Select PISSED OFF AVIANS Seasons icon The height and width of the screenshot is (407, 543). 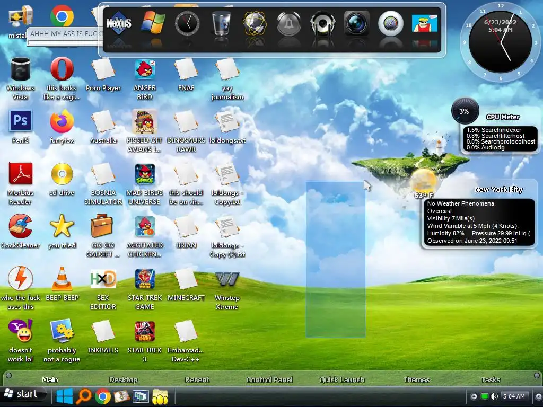[145, 121]
